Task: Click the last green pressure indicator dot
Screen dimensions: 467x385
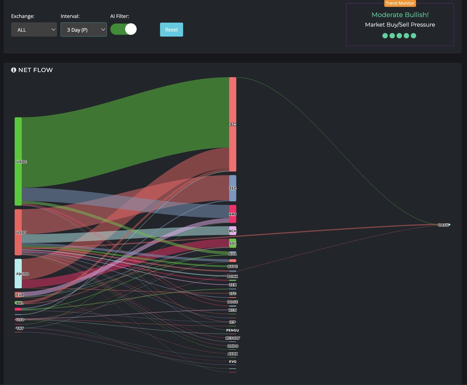Action: tap(413, 36)
